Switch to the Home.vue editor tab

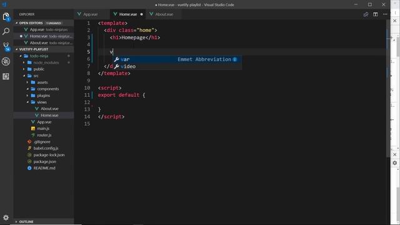128,14
